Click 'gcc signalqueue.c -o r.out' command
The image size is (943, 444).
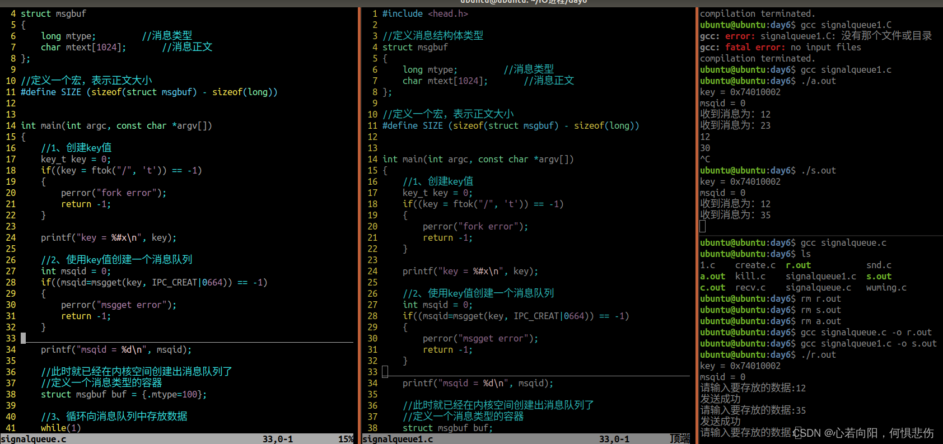(x=866, y=332)
